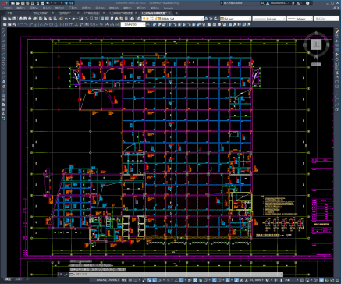This screenshot has height=284, width=341.
Task: Click the status bar customization menu button
Action: point(338,280)
